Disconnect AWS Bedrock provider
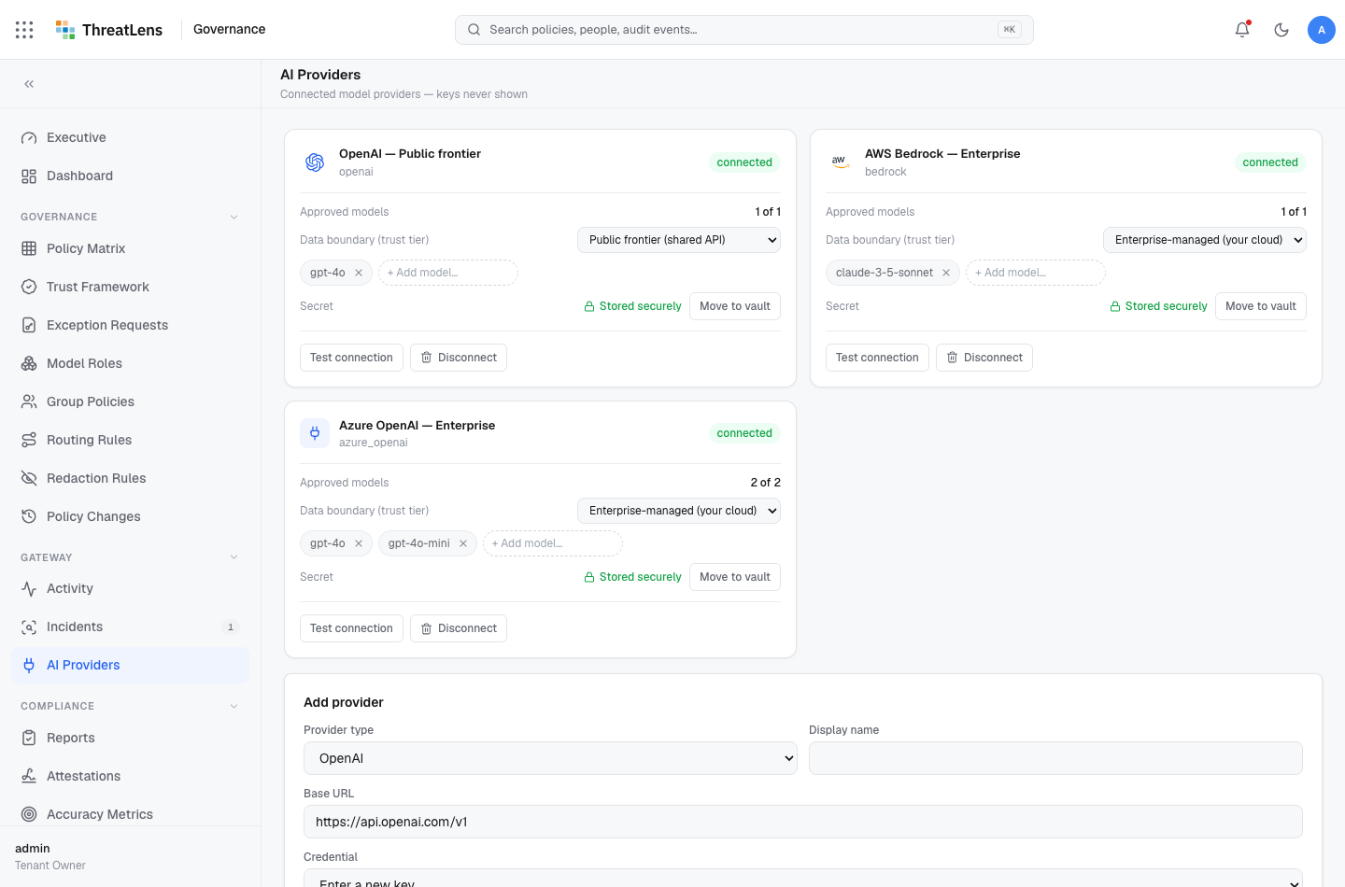Image resolution: width=1345 pixels, height=887 pixels. click(x=984, y=358)
